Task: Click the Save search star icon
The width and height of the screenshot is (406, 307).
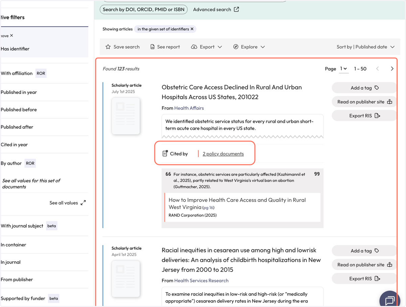Action: point(108,47)
